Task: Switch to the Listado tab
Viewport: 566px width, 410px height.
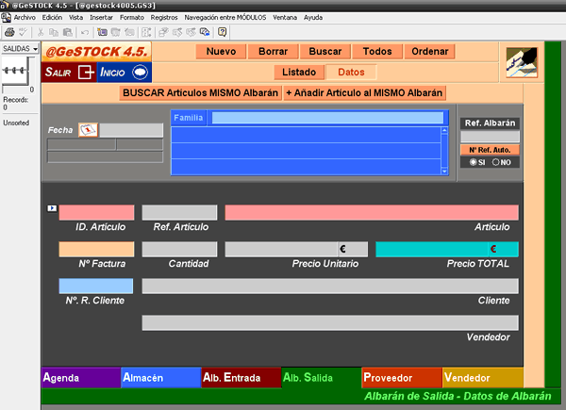Action: pyautogui.click(x=299, y=73)
